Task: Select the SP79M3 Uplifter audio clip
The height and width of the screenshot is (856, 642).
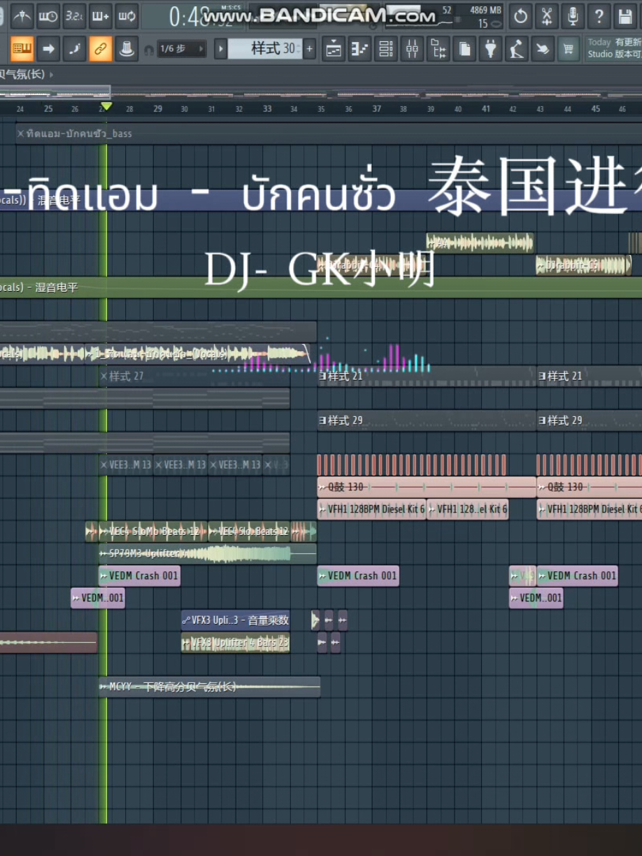Action: click(208, 553)
